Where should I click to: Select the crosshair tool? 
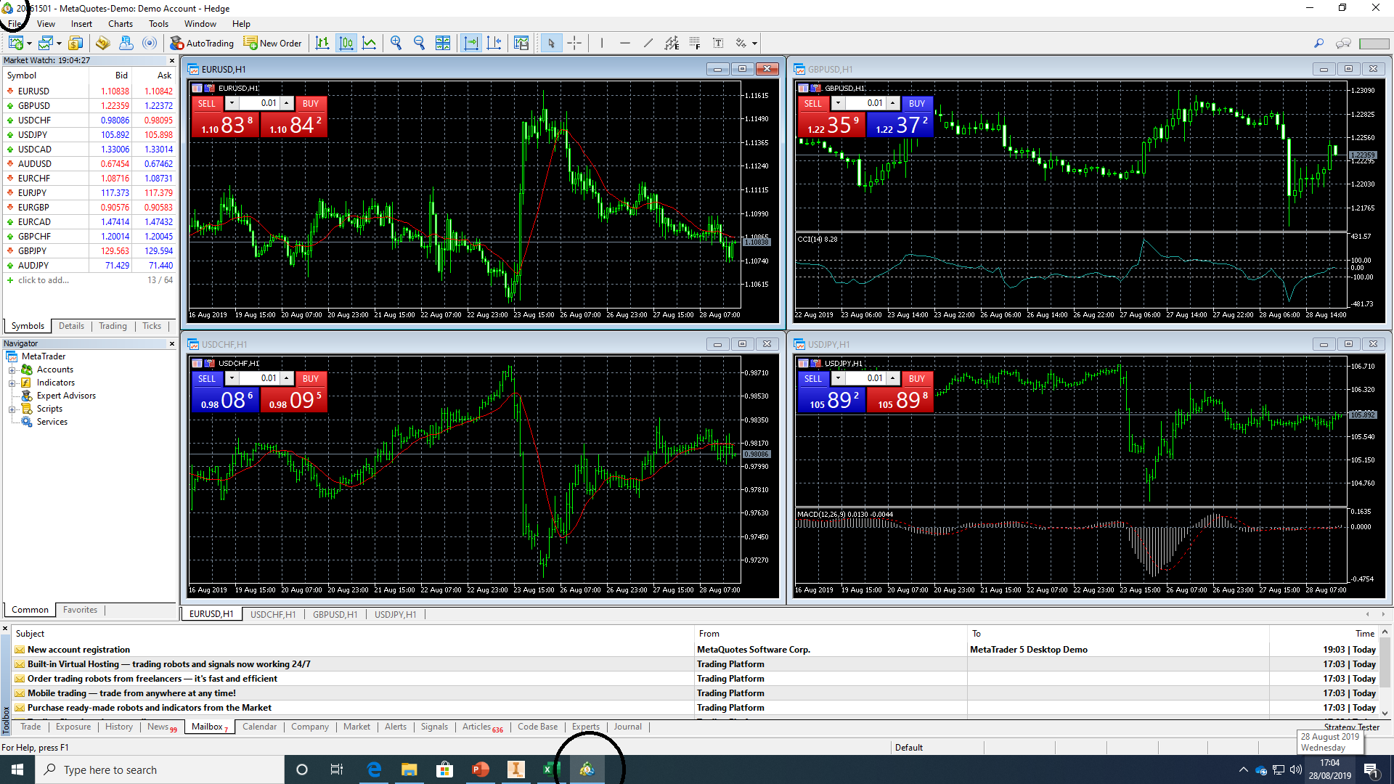(574, 44)
